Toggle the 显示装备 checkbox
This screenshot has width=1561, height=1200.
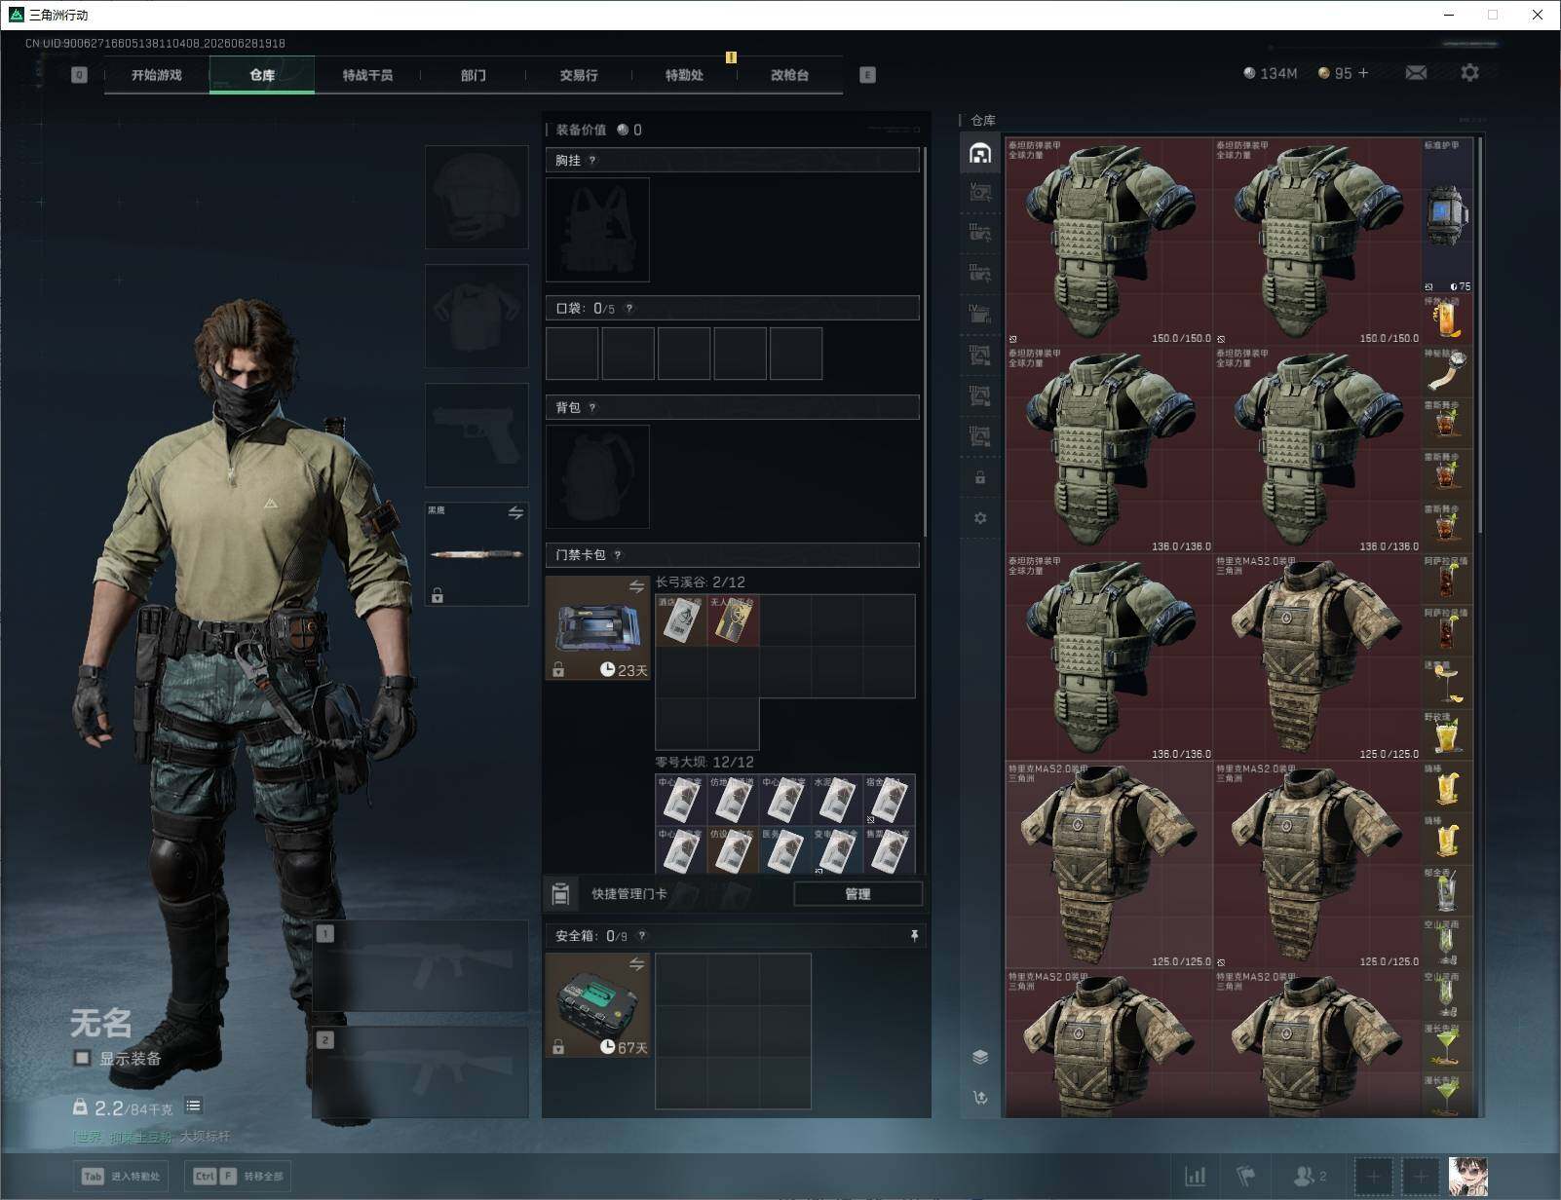click(83, 1058)
